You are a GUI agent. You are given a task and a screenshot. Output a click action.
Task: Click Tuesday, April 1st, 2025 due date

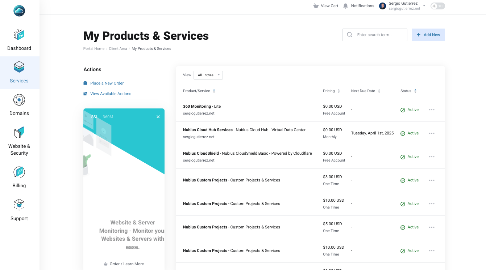373,133
